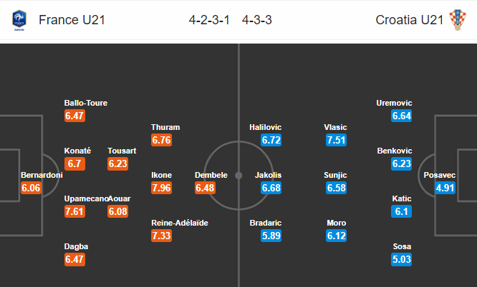Select Upamecano's 7.61 rating badge
This screenshot has height=287, width=477.
click(x=74, y=211)
